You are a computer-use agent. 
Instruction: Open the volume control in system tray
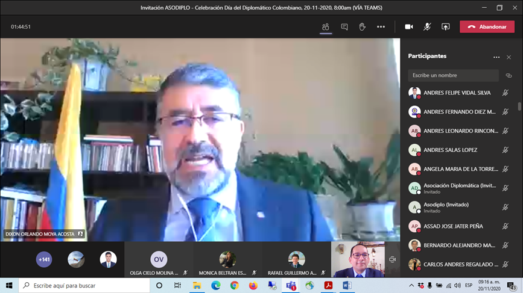click(457, 286)
